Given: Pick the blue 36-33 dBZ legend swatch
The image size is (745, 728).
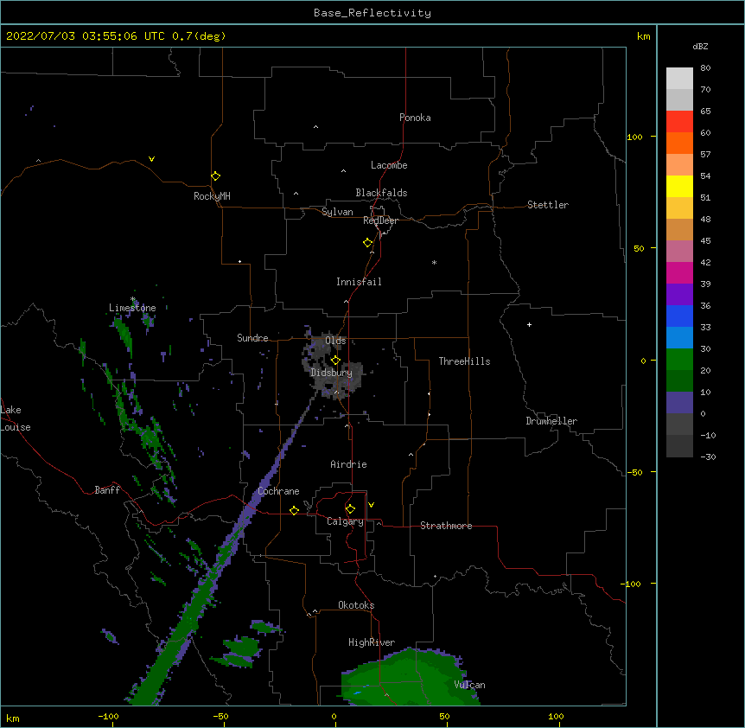Looking at the screenshot, I should pyautogui.click(x=679, y=316).
